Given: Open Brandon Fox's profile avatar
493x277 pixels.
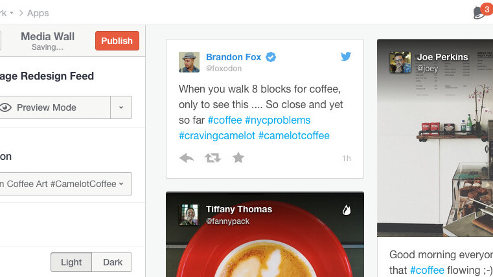Looking at the screenshot, I should tap(189, 62).
